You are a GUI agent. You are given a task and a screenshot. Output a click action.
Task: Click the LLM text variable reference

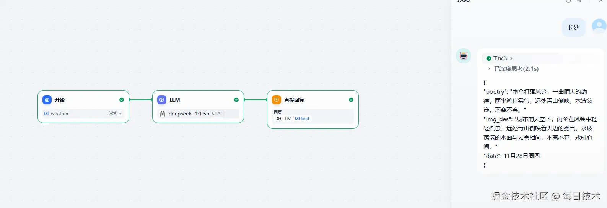pyautogui.click(x=303, y=119)
